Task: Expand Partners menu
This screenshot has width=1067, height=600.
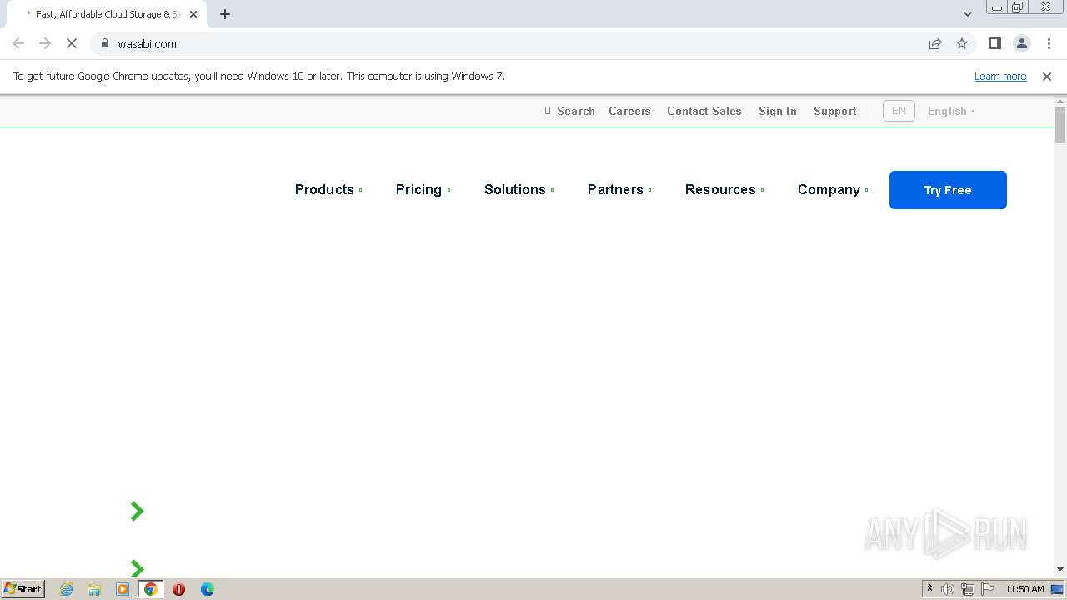Action: [x=619, y=189]
